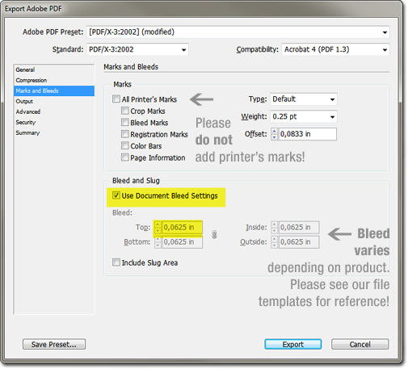The width and height of the screenshot is (408, 382).
Task: Open the Adobe PDF Preset dropdown
Action: point(238,32)
